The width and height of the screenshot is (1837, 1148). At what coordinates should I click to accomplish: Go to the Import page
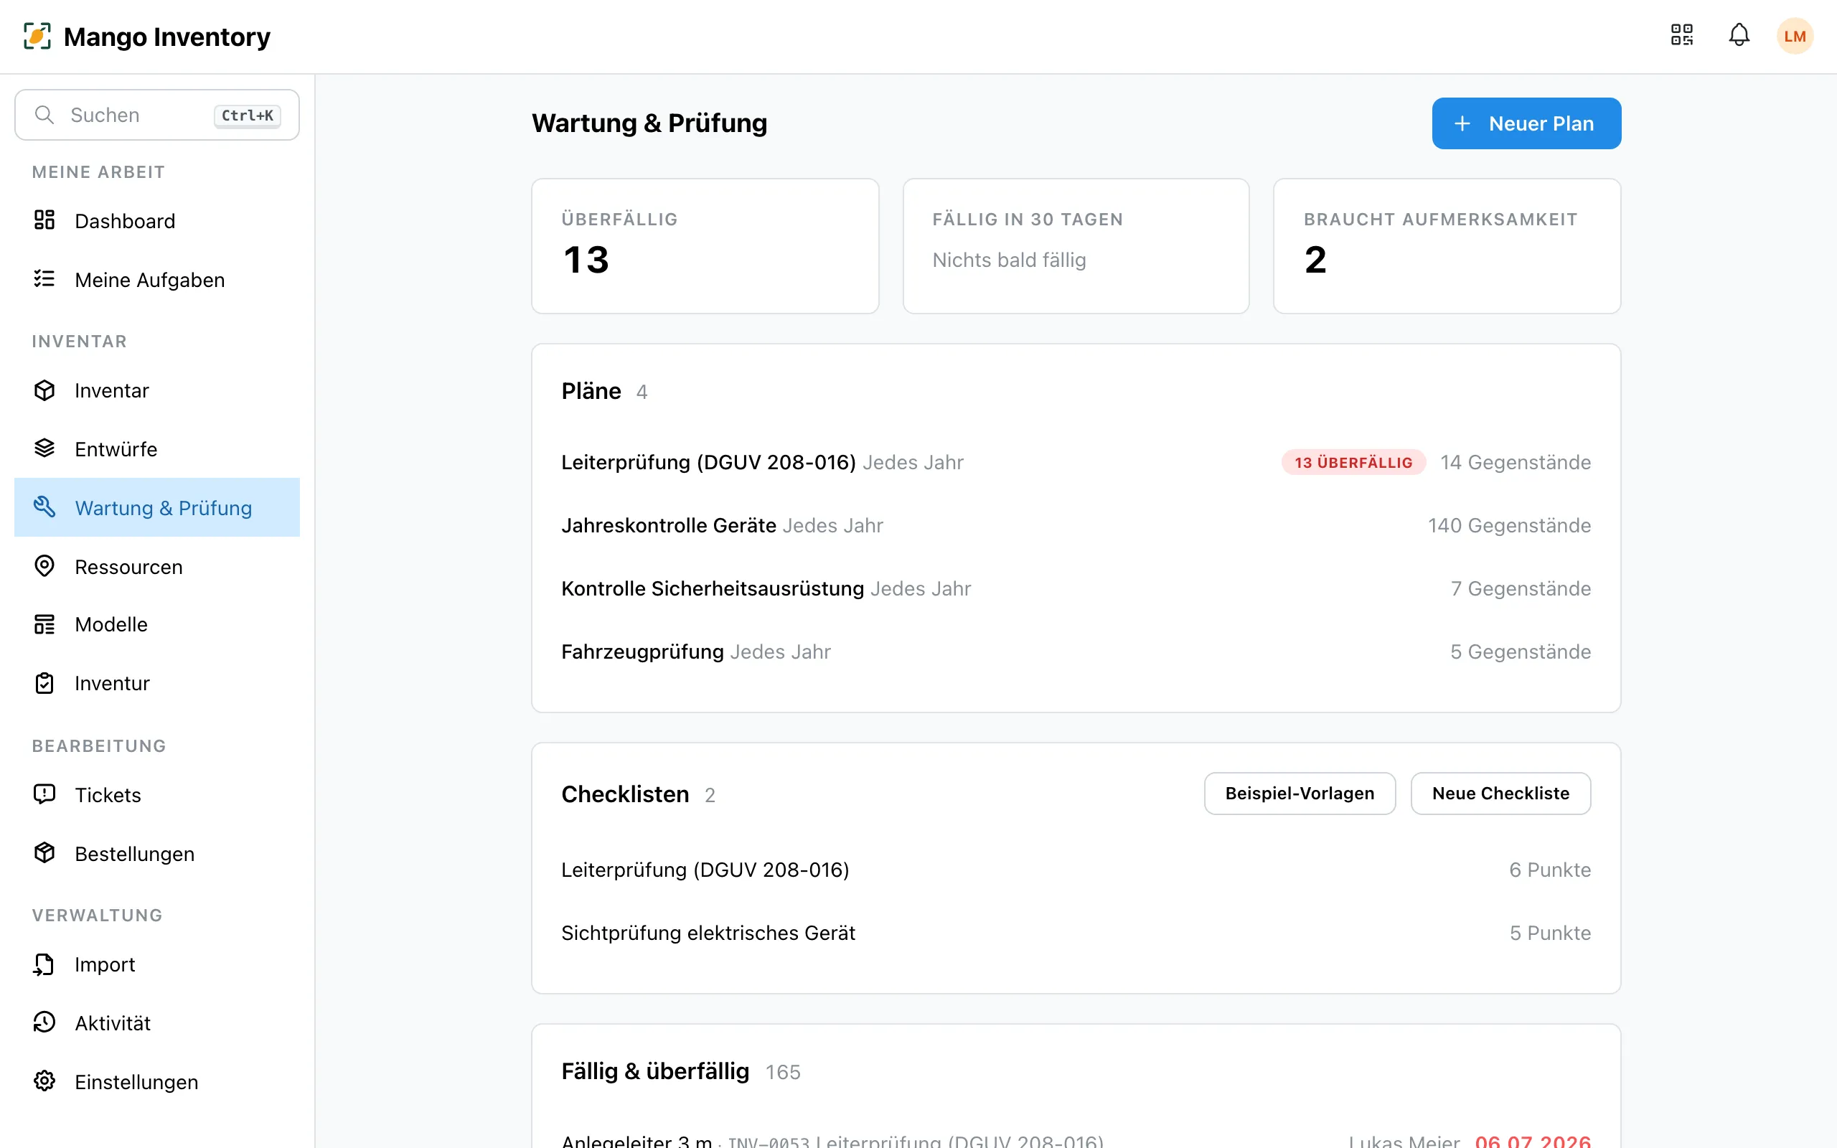(x=157, y=964)
